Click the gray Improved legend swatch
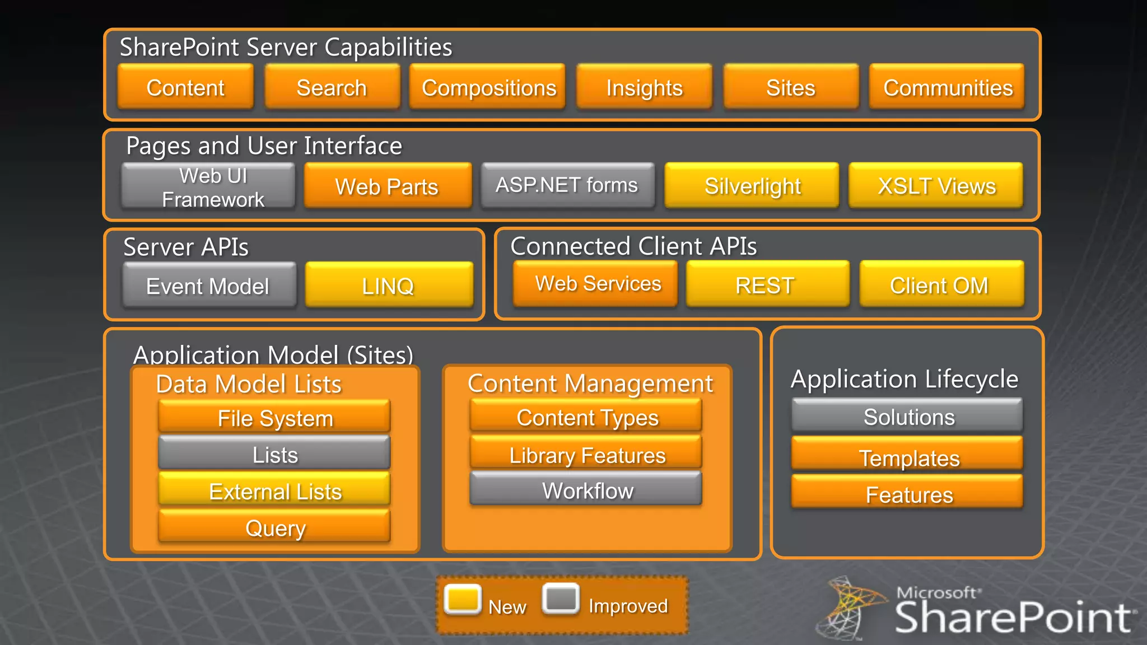Viewport: 1147px width, 645px height. (561, 599)
